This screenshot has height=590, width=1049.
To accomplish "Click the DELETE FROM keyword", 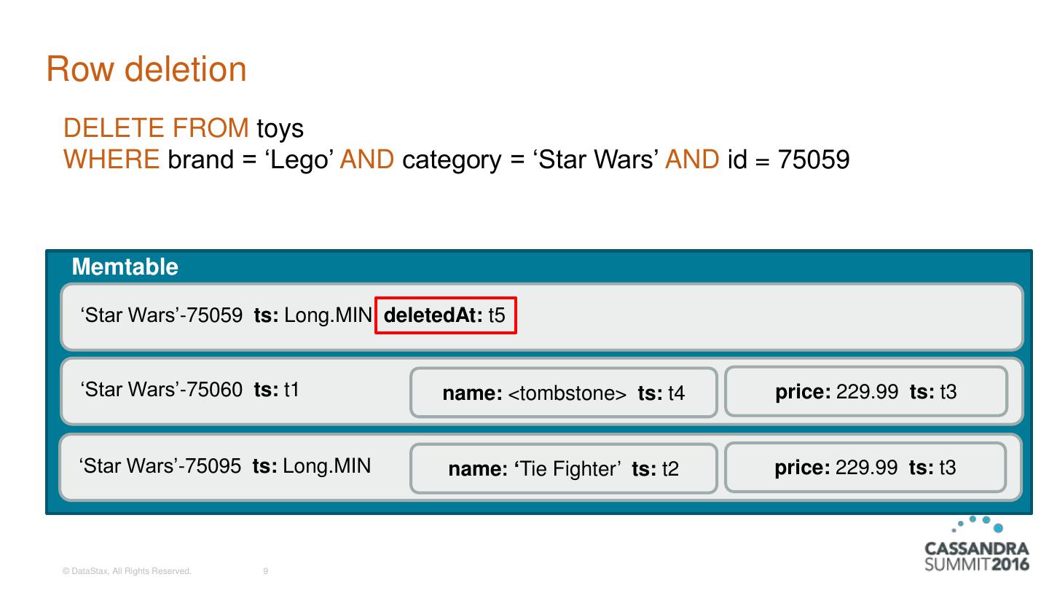I will [156, 128].
